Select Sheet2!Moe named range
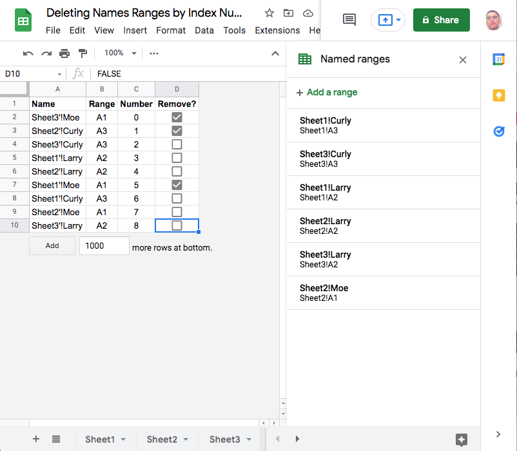The height and width of the screenshot is (451, 517). (384, 293)
